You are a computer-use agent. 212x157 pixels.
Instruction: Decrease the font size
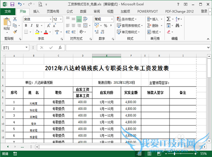(54, 25)
